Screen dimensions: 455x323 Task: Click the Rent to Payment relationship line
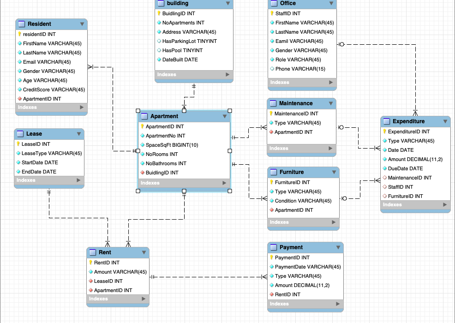tap(208, 277)
